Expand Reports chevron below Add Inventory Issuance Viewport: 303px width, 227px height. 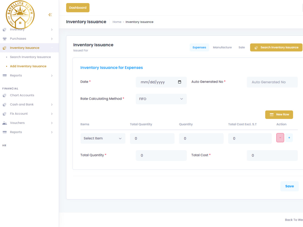pos(52,75)
